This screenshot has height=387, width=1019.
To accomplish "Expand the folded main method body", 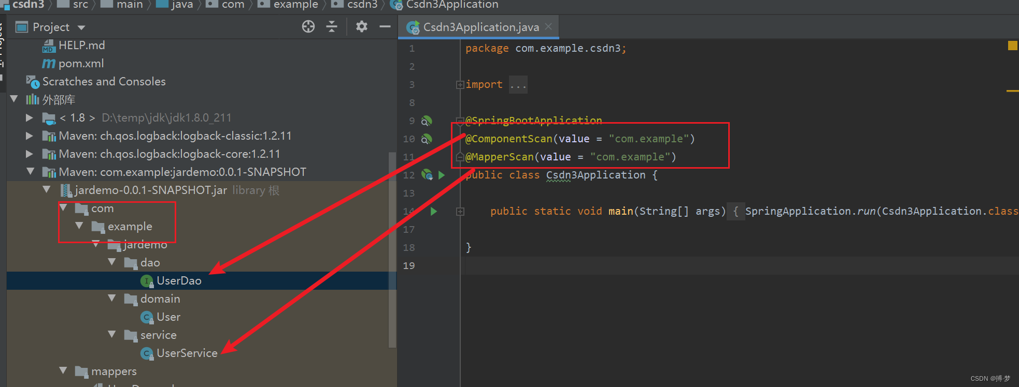I will pos(460,211).
